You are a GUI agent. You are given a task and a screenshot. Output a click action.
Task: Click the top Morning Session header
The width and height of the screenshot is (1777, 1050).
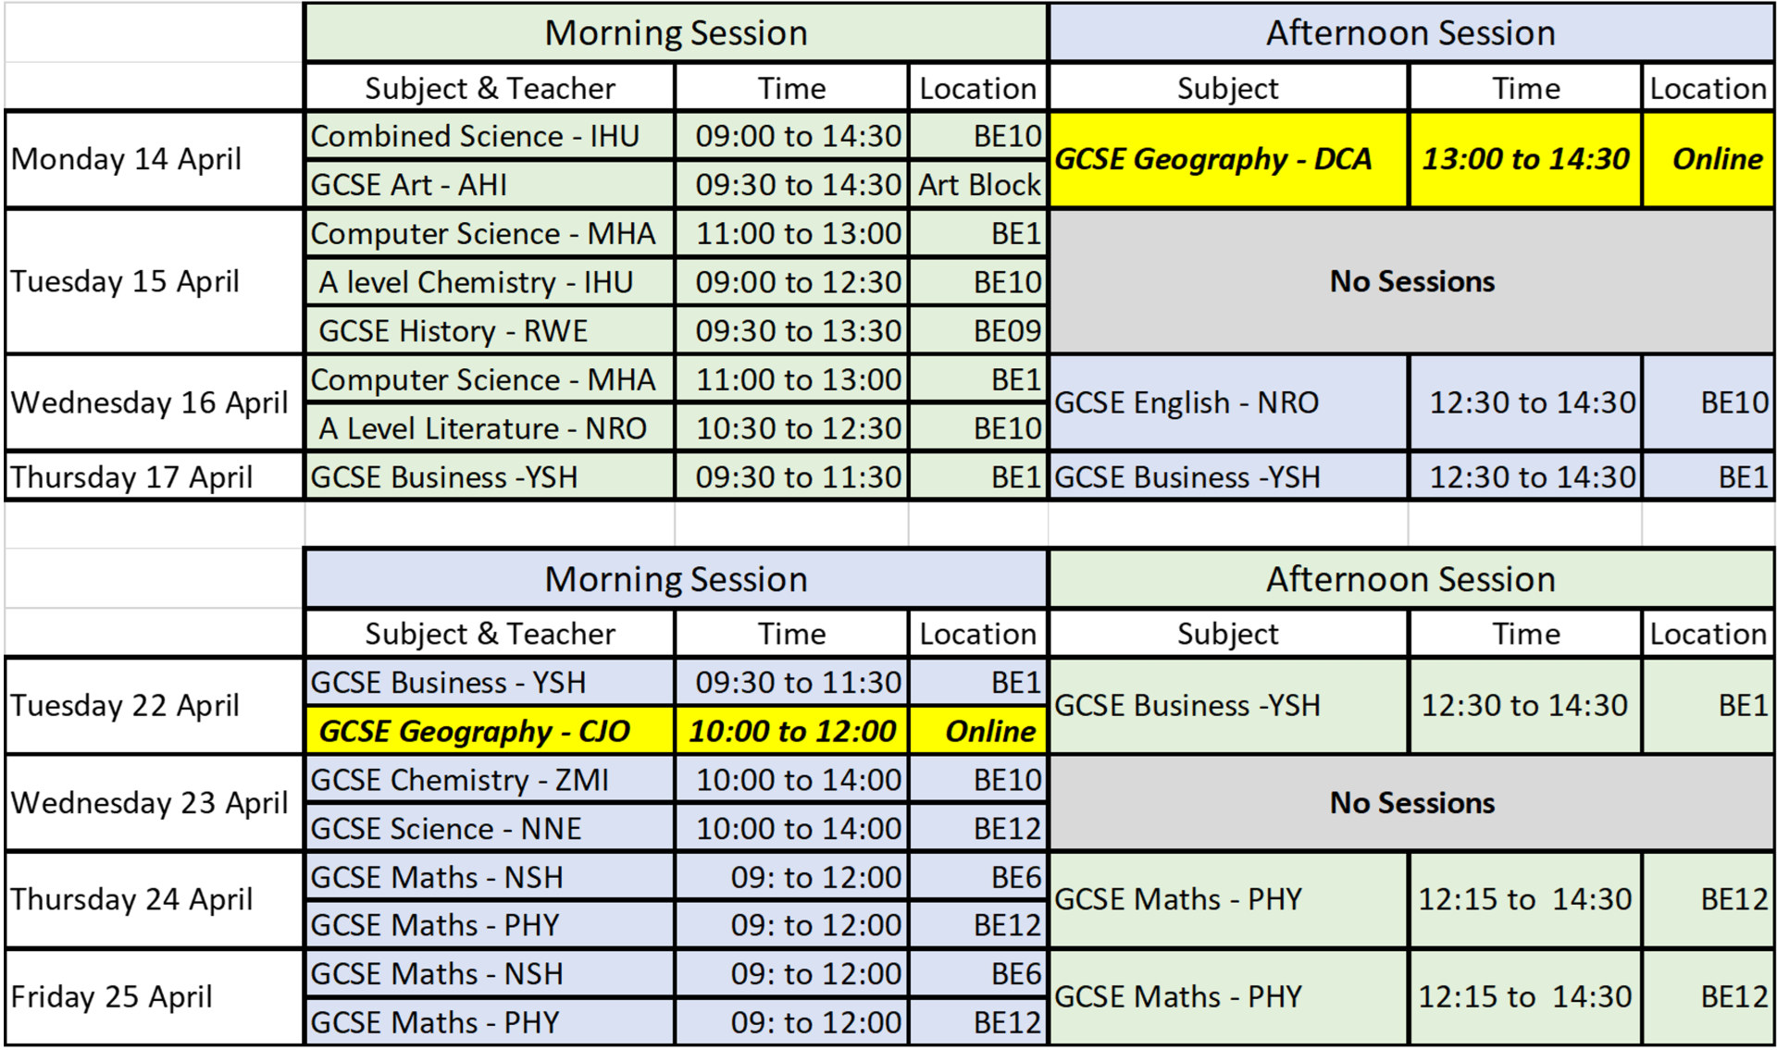coord(676,33)
